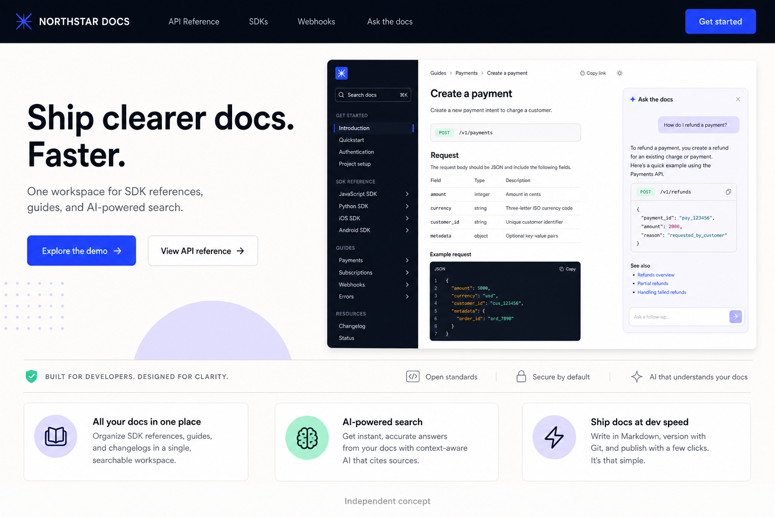Click the brain icon on AI-powered search card

tap(307, 438)
